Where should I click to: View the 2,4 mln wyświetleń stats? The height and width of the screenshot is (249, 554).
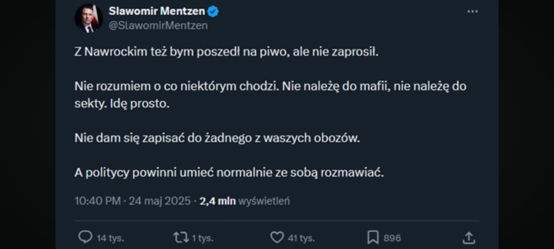point(245,201)
